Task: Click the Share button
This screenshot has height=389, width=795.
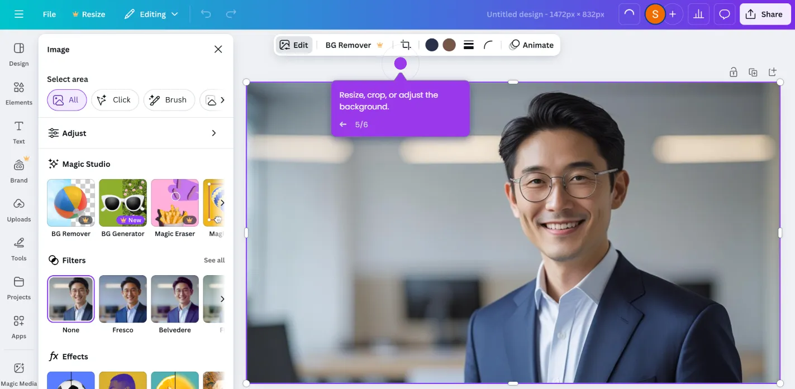Action: (765, 15)
